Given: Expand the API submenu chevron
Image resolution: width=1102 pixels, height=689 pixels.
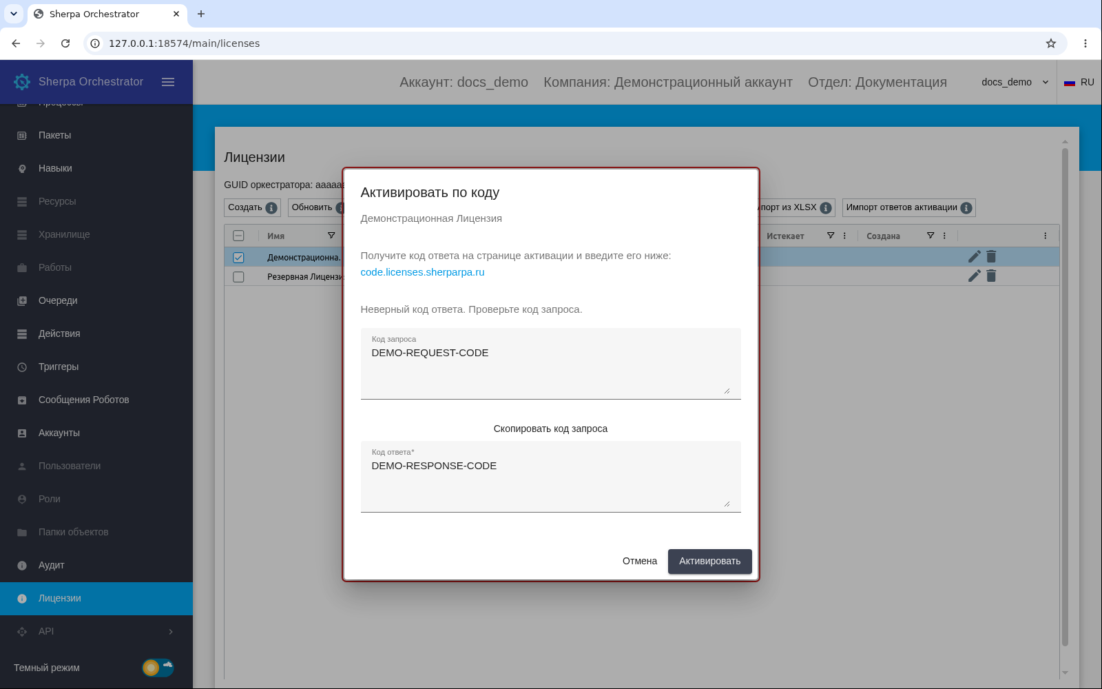Looking at the screenshot, I should 171,632.
